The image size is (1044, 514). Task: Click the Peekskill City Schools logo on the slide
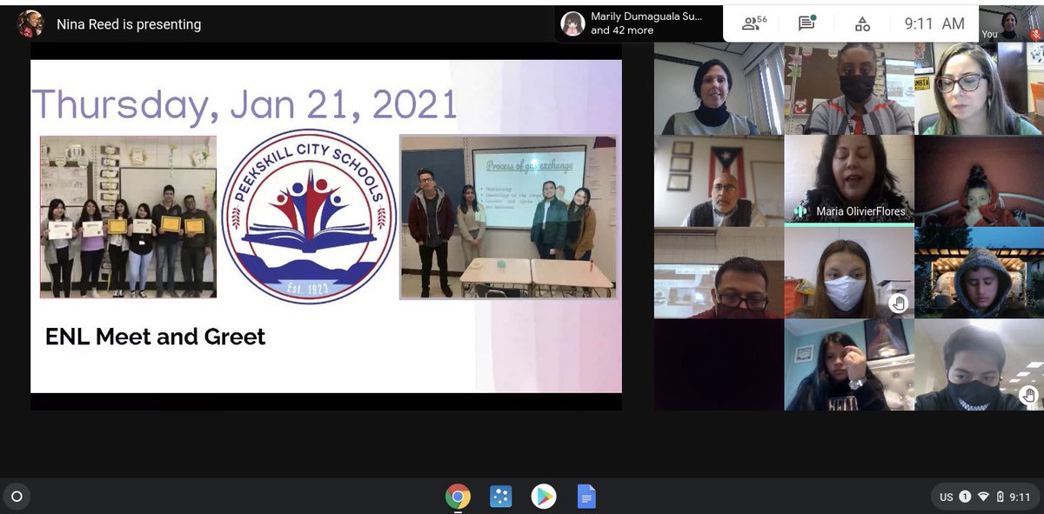coord(307,217)
